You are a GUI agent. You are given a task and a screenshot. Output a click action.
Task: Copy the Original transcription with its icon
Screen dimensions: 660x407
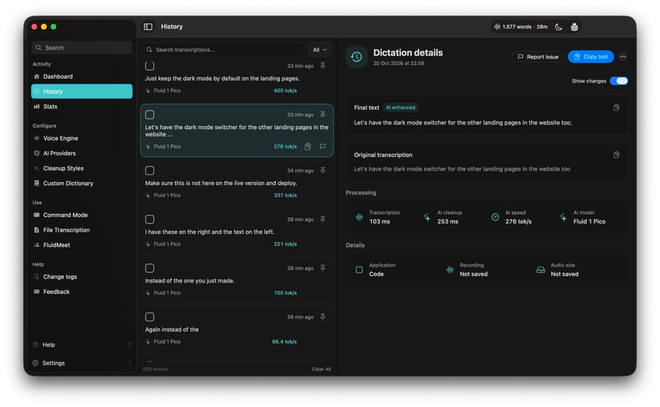pos(616,155)
